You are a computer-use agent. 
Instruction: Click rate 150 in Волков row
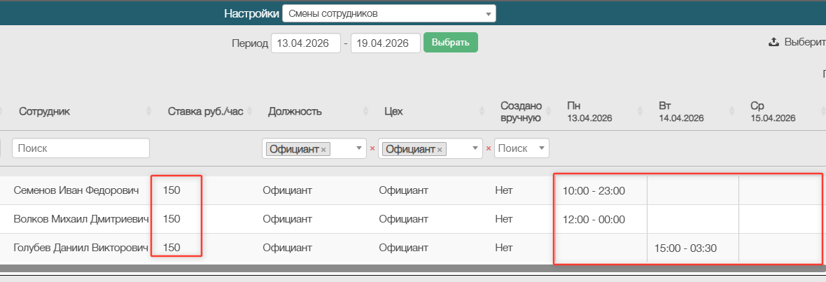click(171, 219)
